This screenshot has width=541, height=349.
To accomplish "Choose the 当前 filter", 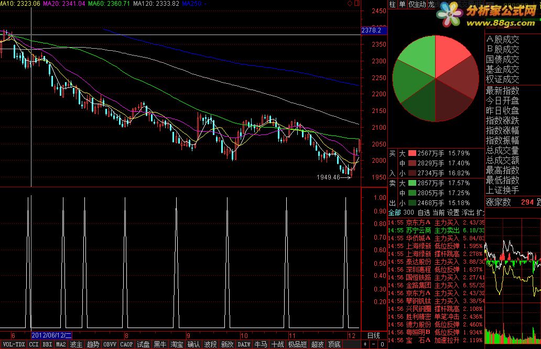I will (x=439, y=212).
